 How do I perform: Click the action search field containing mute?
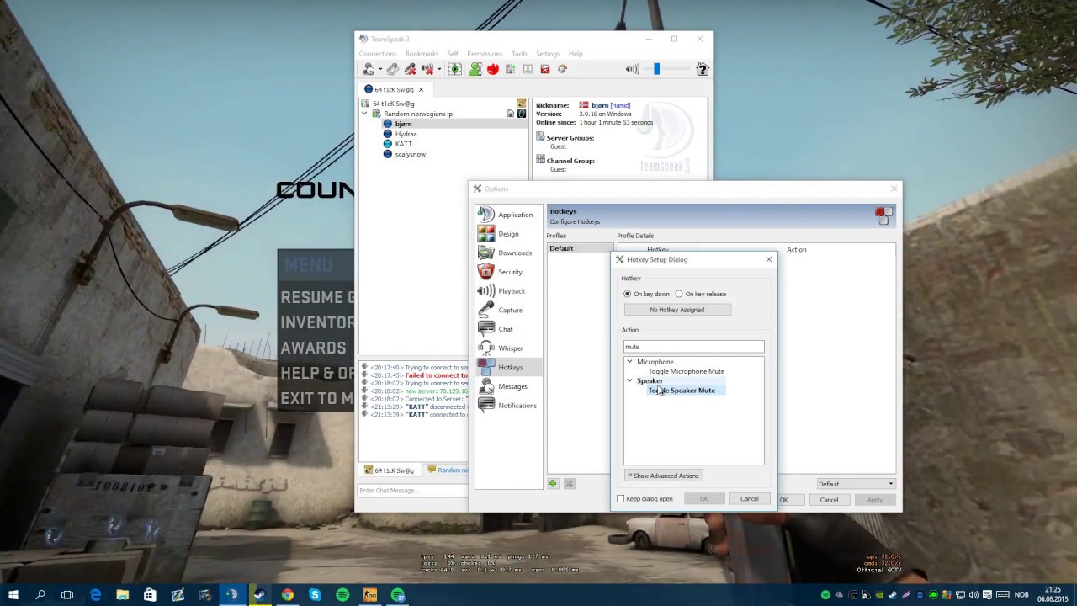pos(693,347)
